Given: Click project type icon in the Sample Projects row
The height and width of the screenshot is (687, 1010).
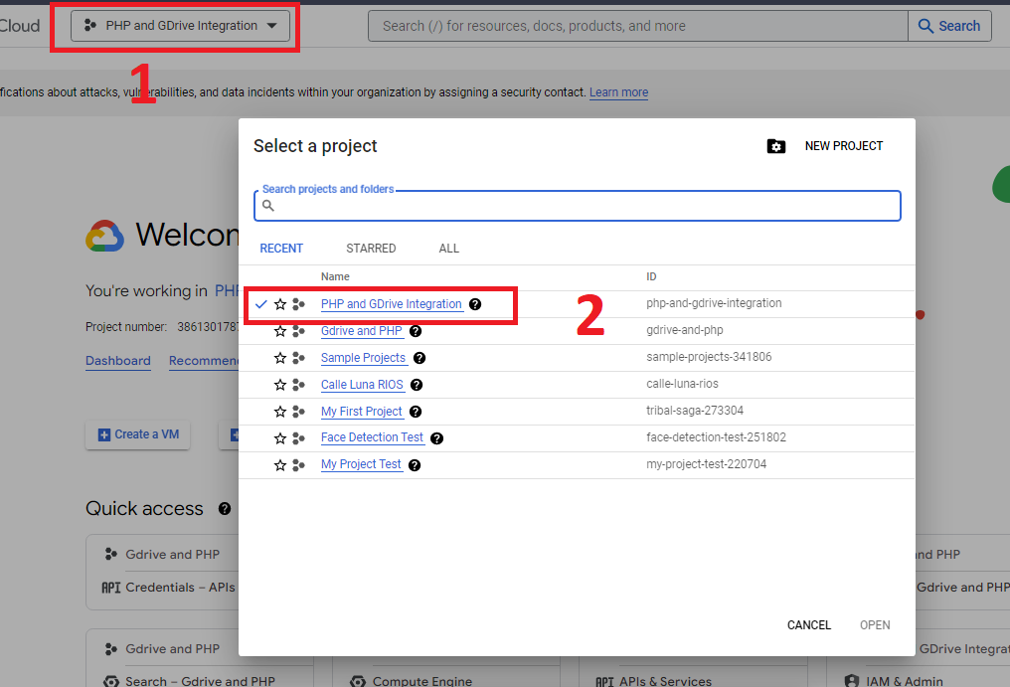Looking at the screenshot, I should pos(298,358).
